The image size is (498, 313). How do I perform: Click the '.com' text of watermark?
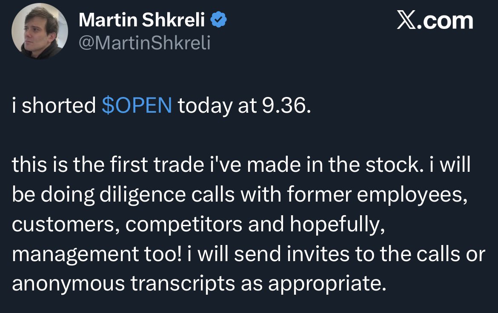[x=445, y=21]
